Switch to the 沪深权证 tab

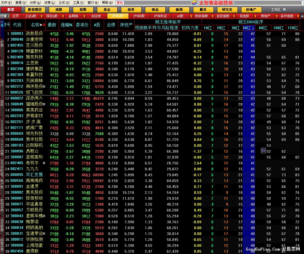pos(160,16)
